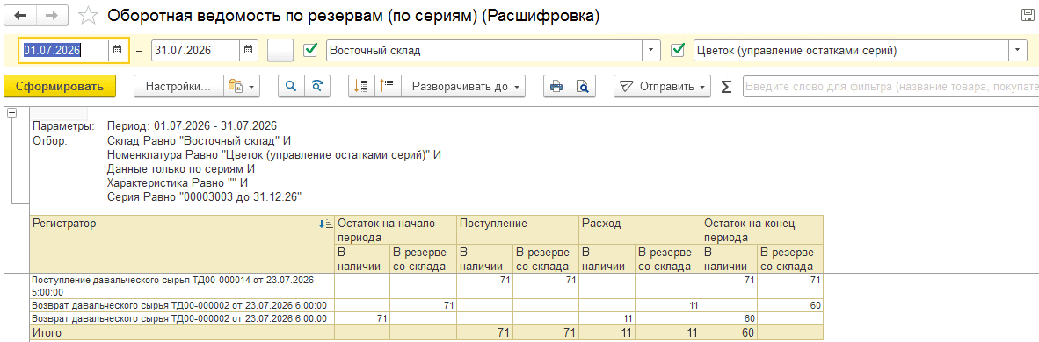Open calendar for end date 31.07.2026
Image resolution: width=1039 pixels, height=342 pixels.
[249, 50]
